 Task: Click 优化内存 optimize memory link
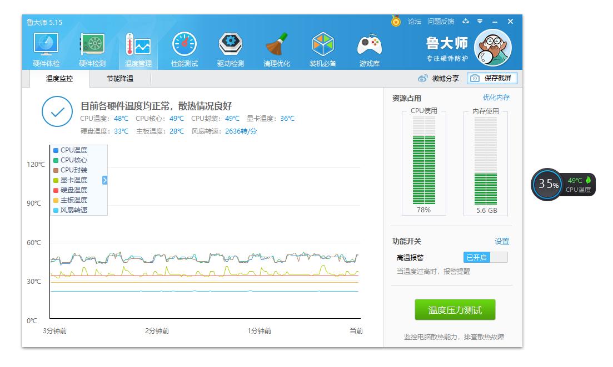tap(496, 98)
